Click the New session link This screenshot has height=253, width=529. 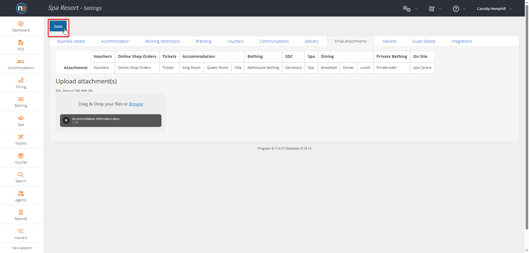click(x=22, y=248)
